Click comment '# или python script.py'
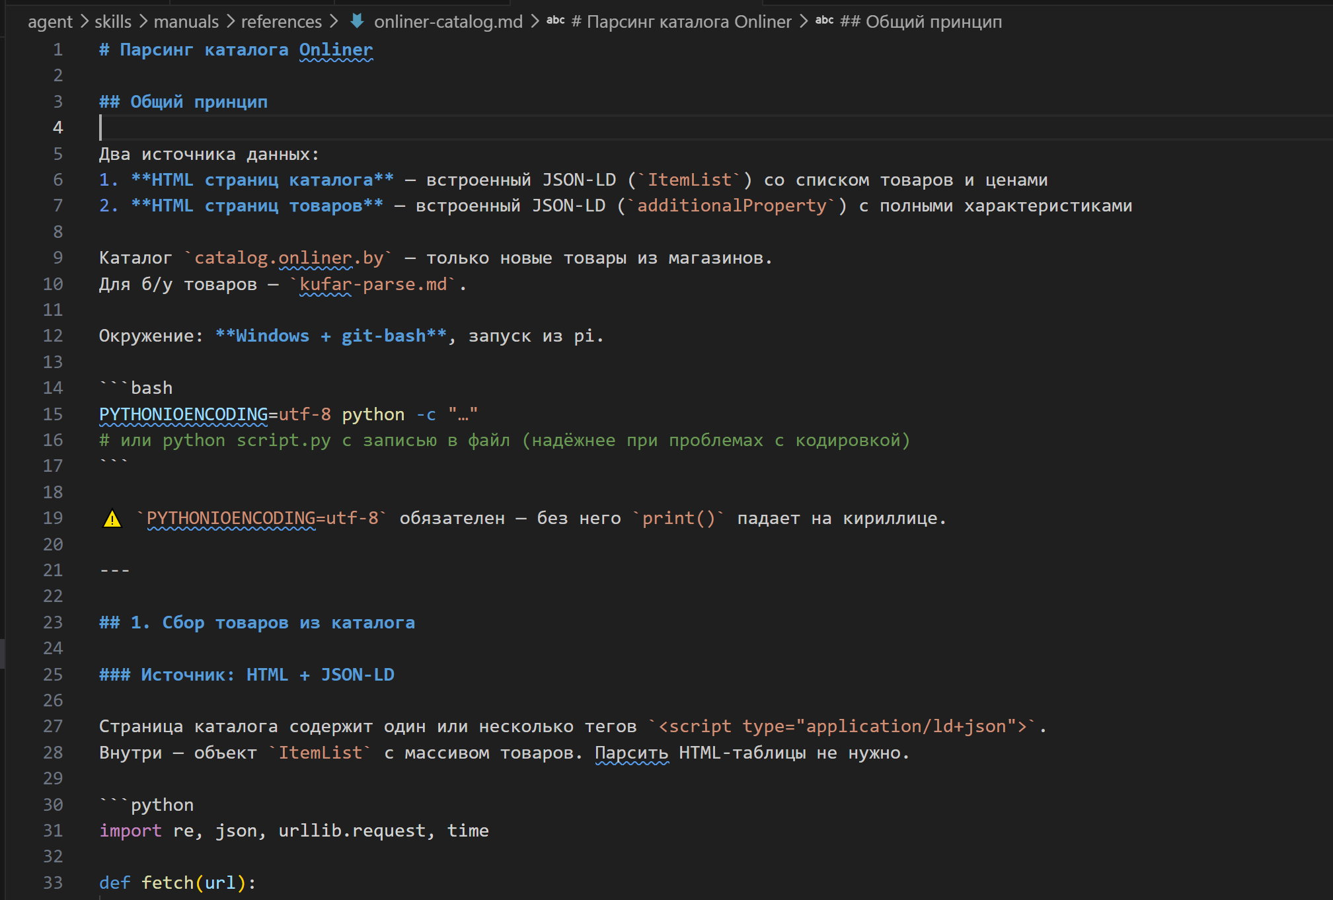Image resolution: width=1333 pixels, height=900 pixels. point(215,441)
